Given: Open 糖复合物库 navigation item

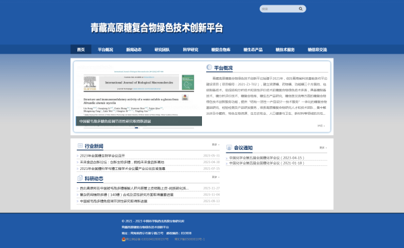Looking at the screenshot, I should pyautogui.click(x=221, y=49).
